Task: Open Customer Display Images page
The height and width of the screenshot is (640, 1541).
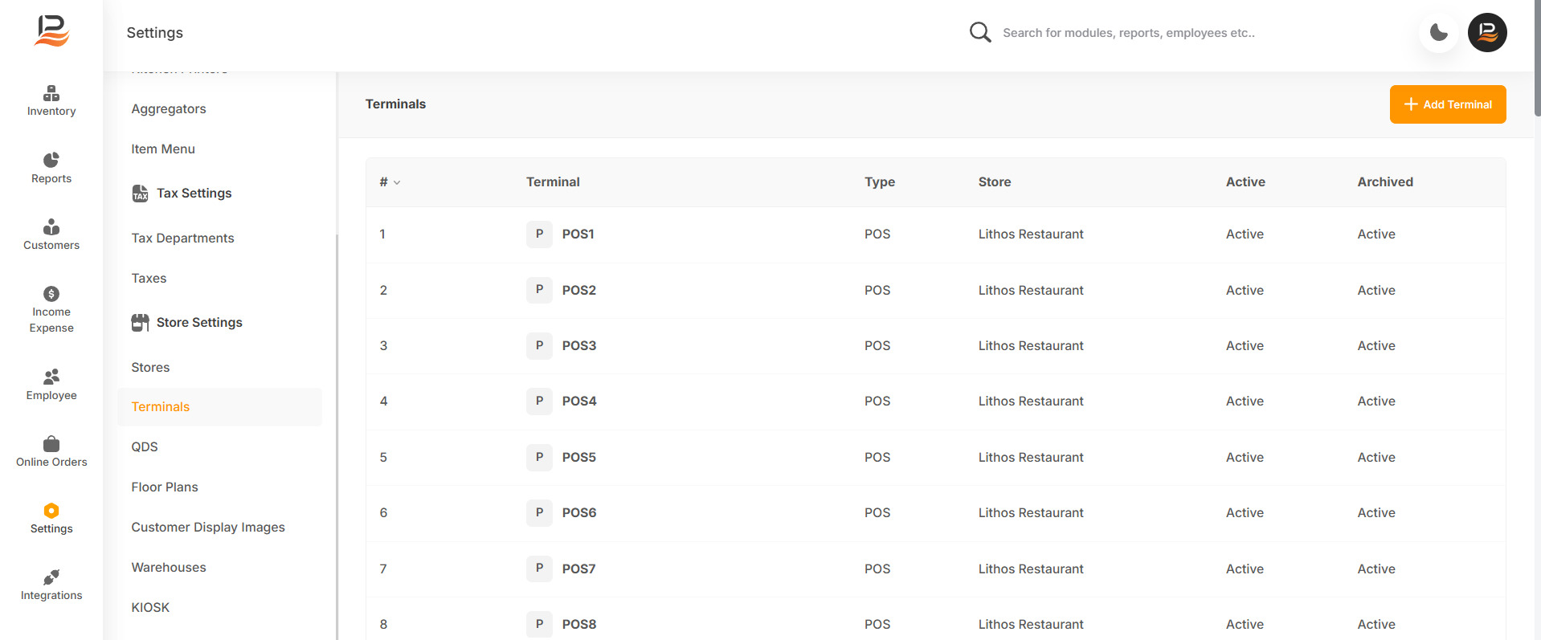Action: [x=208, y=528]
